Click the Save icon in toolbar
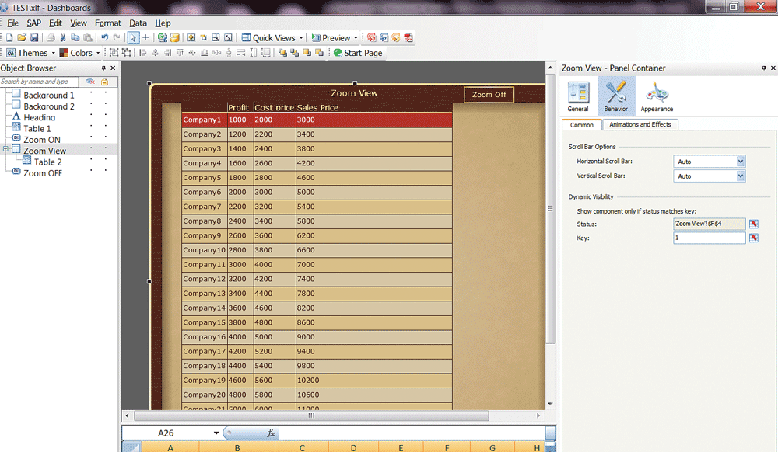This screenshot has height=452, width=778. pyautogui.click(x=34, y=37)
